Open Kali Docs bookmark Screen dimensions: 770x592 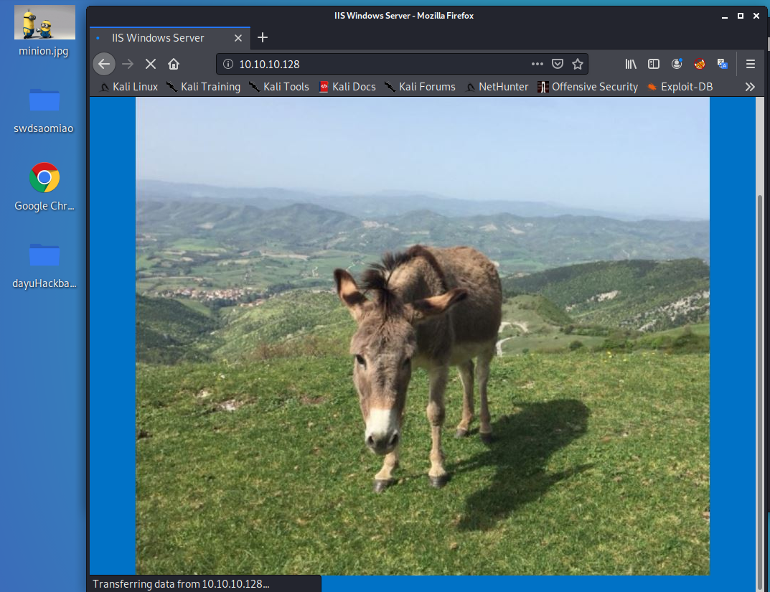coord(347,87)
